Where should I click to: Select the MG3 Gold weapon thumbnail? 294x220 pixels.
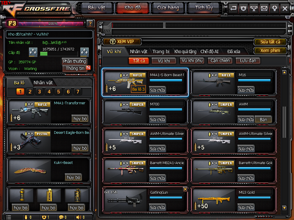coord(214,200)
